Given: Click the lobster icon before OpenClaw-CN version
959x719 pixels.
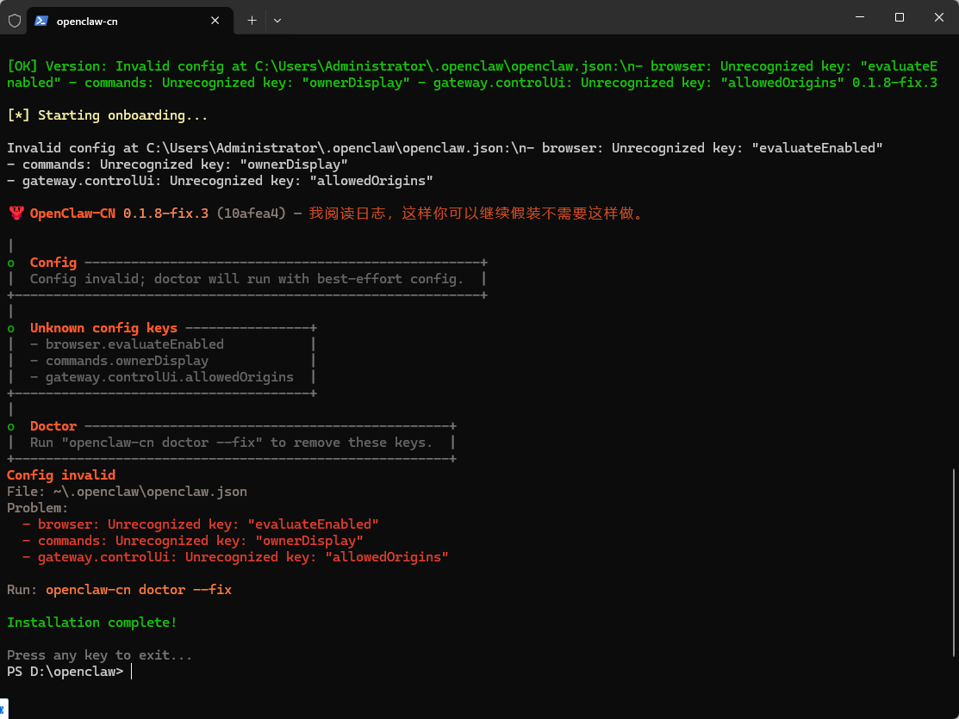Looking at the screenshot, I should tap(15, 214).
